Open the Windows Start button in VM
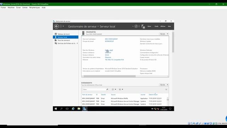This screenshot has height=128, width=227. coord(56,108)
